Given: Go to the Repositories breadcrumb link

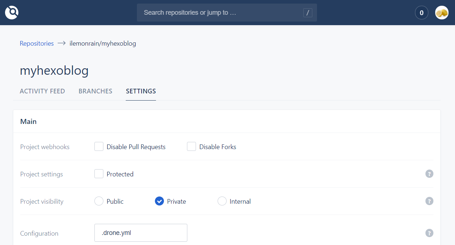Looking at the screenshot, I should [37, 43].
